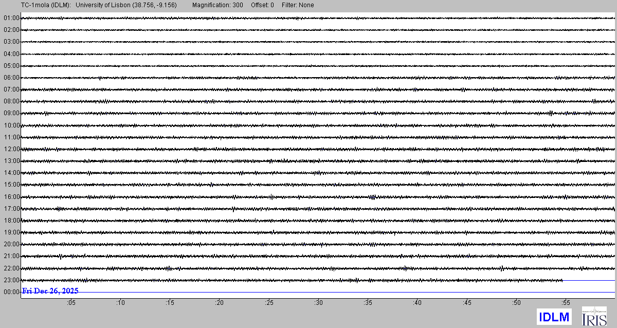This screenshot has height=328, width=617.
Task: Click the :45 minute axis marker
Action: pos(467,303)
